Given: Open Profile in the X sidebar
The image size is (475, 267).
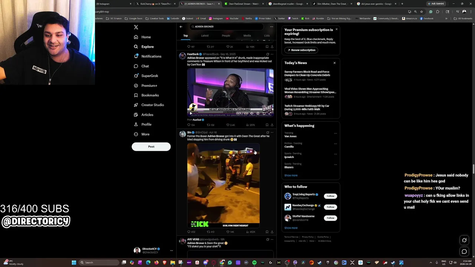Looking at the screenshot, I should [x=143, y=124].
